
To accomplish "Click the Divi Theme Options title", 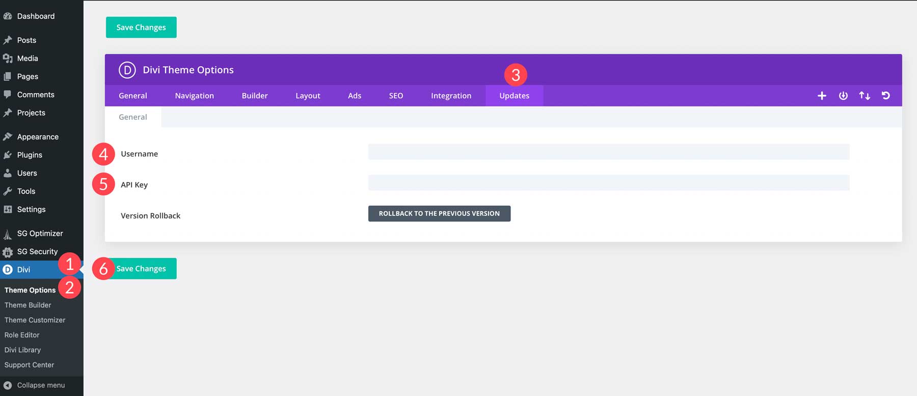I will [x=188, y=70].
